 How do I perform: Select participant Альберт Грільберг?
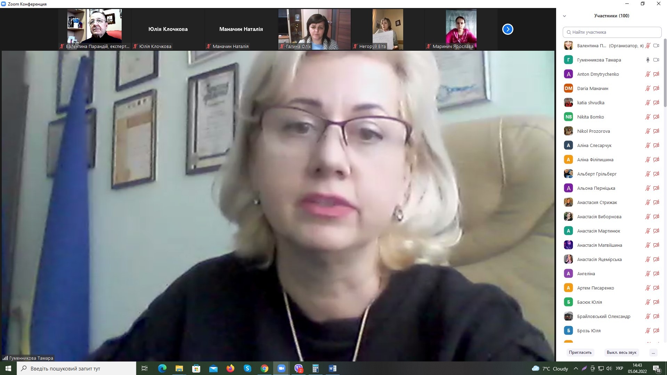[x=612, y=174]
